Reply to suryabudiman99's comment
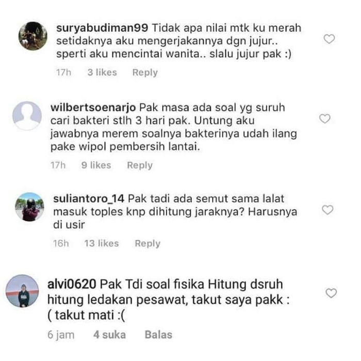361x361 pixels. [145, 73]
